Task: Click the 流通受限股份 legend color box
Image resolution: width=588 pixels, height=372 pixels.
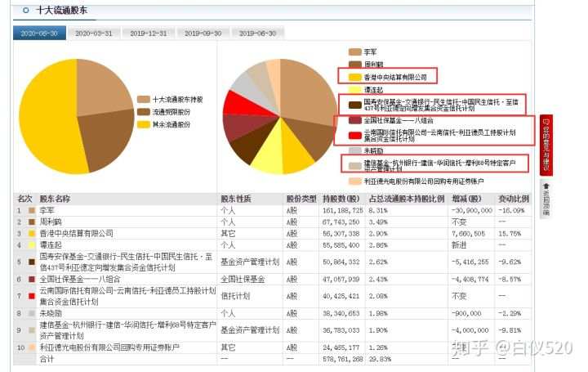Action: (x=143, y=112)
